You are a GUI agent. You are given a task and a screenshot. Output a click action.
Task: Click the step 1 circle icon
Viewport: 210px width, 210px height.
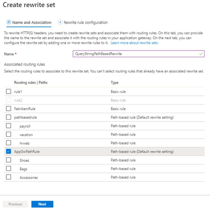pyautogui.click(x=9, y=22)
